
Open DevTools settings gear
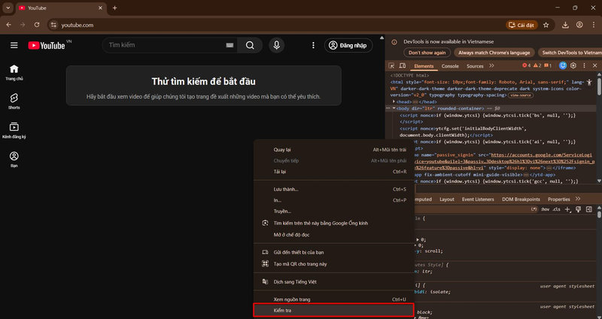(573, 65)
